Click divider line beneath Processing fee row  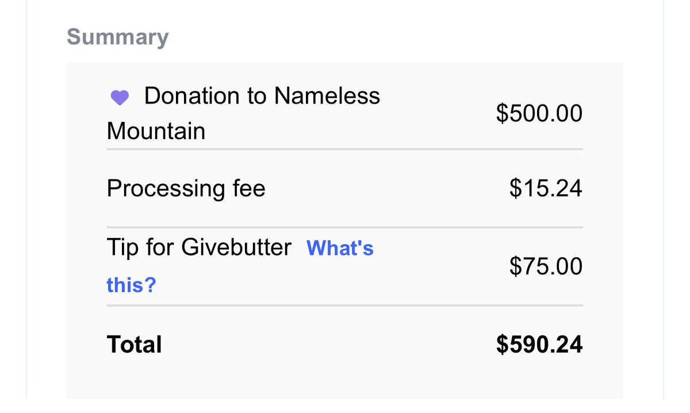344,227
